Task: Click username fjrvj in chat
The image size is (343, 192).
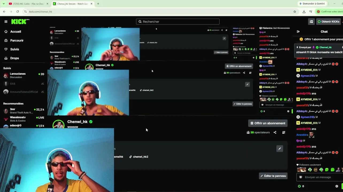Action: tap(299, 141)
